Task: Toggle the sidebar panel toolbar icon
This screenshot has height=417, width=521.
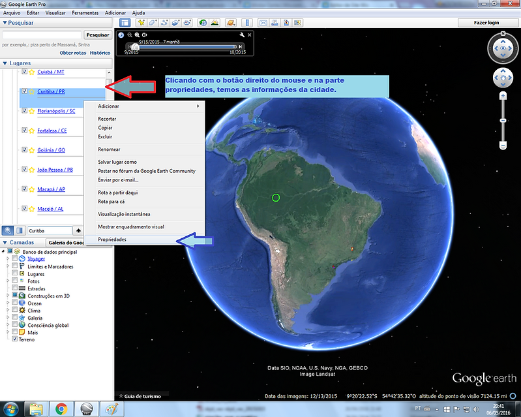Action: click(125, 23)
